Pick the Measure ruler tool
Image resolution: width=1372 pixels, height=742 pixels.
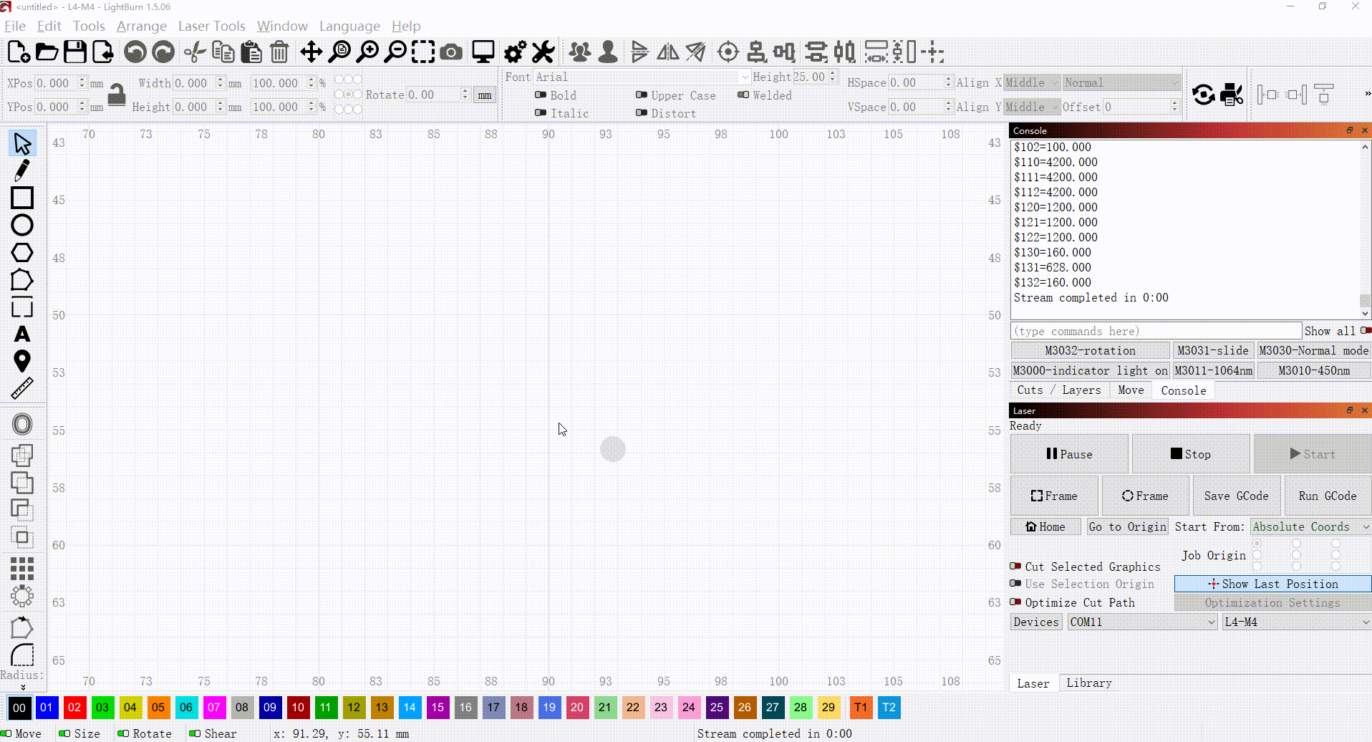[x=22, y=388]
